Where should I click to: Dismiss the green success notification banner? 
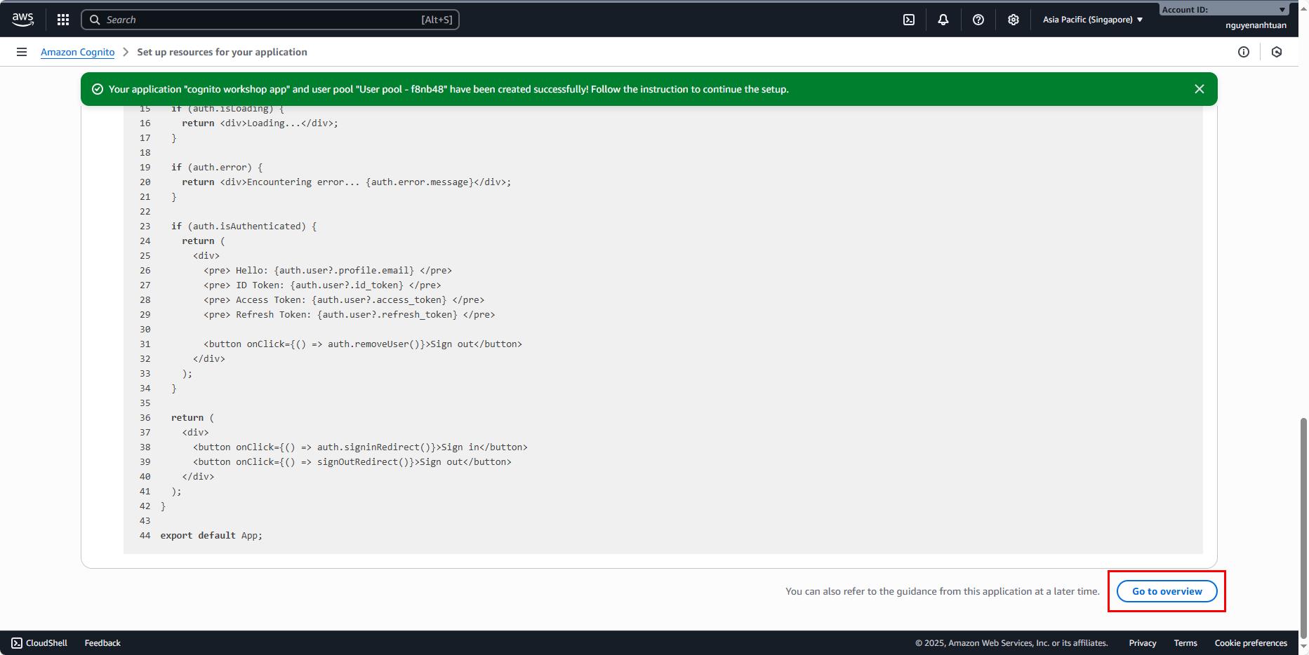1200,89
